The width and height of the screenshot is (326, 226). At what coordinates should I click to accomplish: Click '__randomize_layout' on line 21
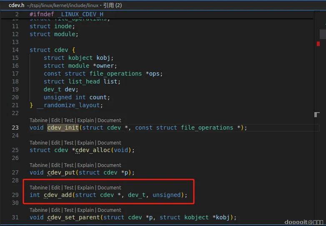(x=68, y=105)
